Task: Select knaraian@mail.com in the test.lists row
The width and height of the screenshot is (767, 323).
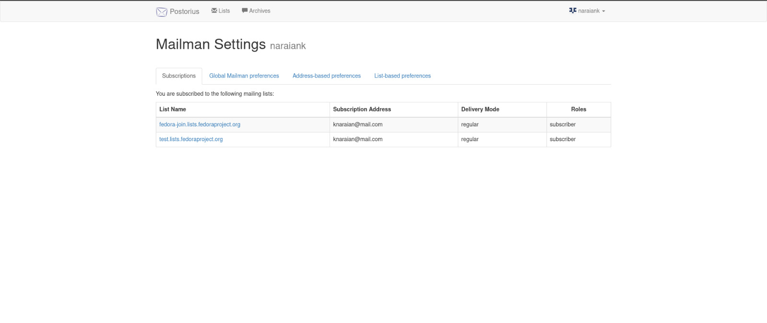Action: point(358,139)
